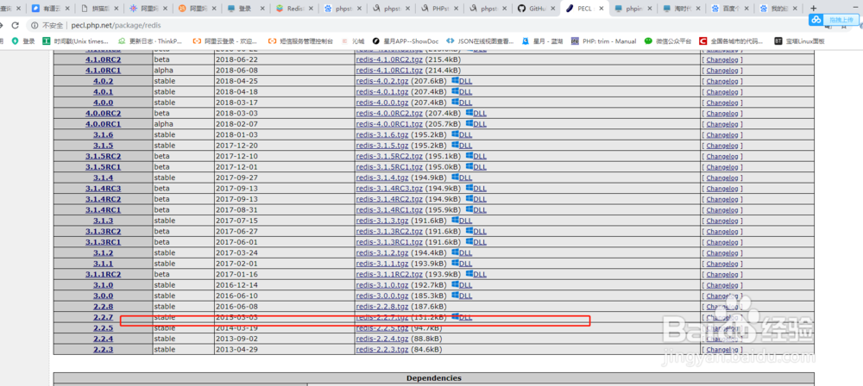This screenshot has height=386, width=863.
Task: Close the GitHub browser tab
Action: click(552, 9)
